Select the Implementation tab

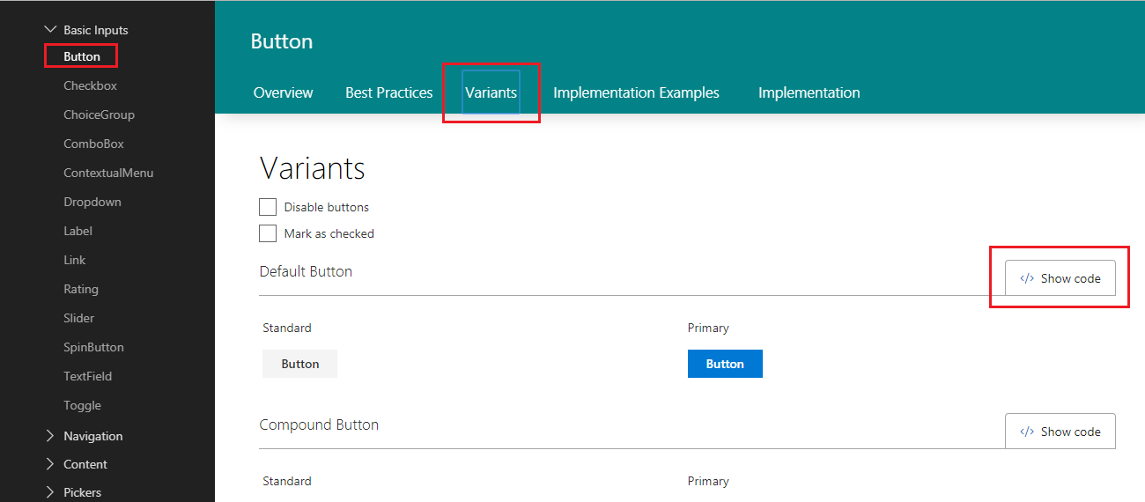pyautogui.click(x=809, y=92)
